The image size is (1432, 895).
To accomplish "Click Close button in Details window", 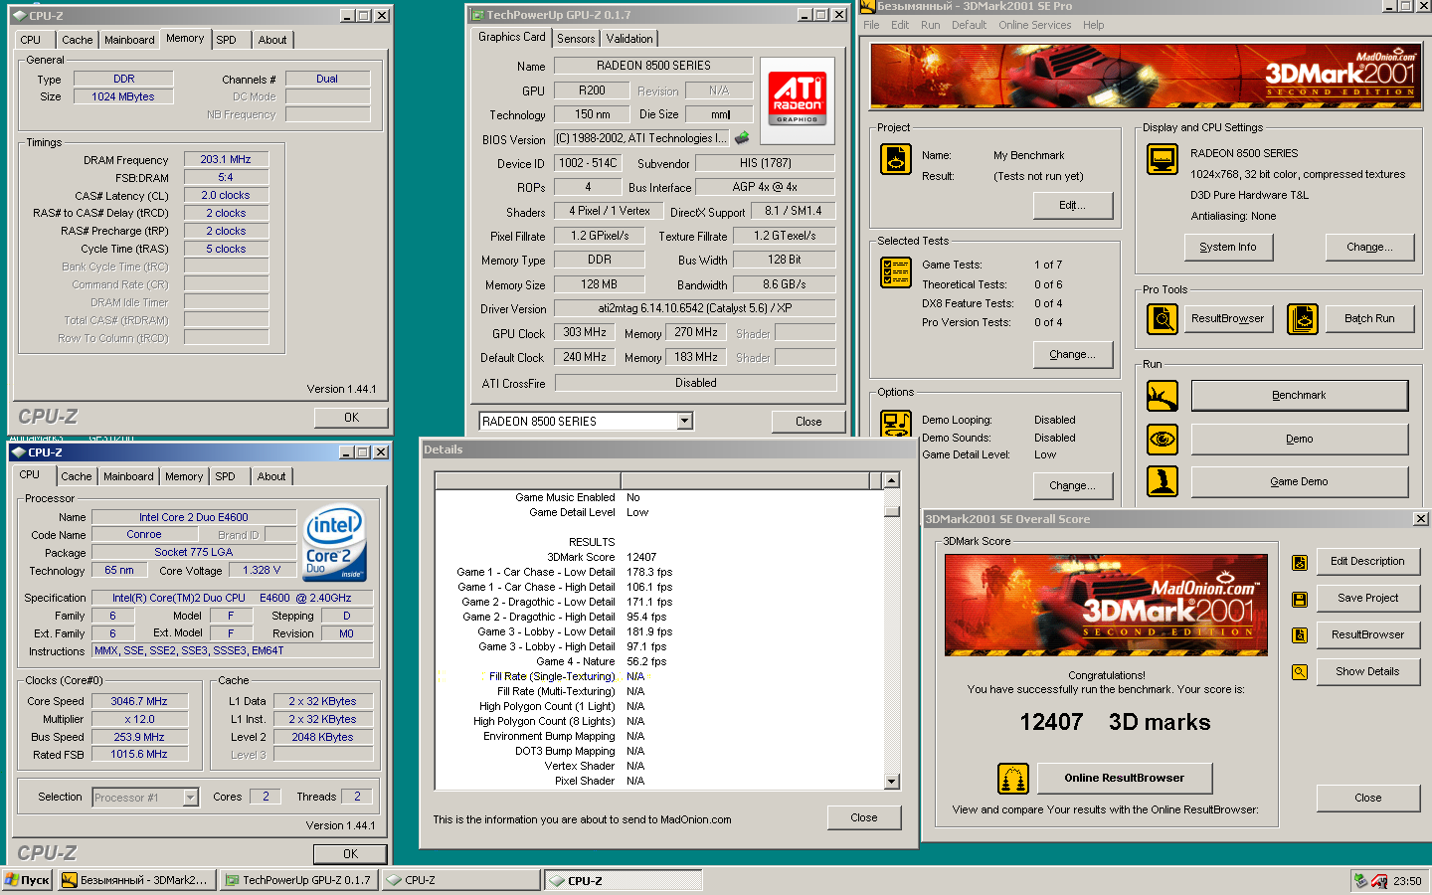I will [x=864, y=817].
